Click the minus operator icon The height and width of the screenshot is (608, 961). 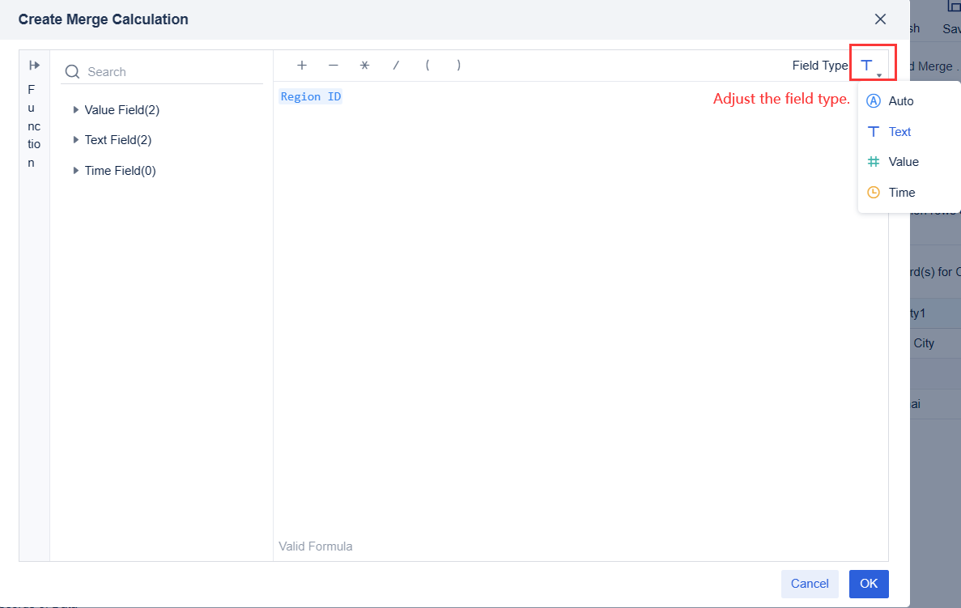(333, 65)
